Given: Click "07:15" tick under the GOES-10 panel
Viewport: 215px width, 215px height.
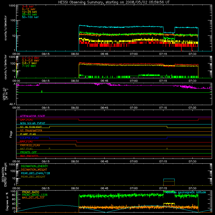Looking at the screenshot, I should tap(163, 108).
